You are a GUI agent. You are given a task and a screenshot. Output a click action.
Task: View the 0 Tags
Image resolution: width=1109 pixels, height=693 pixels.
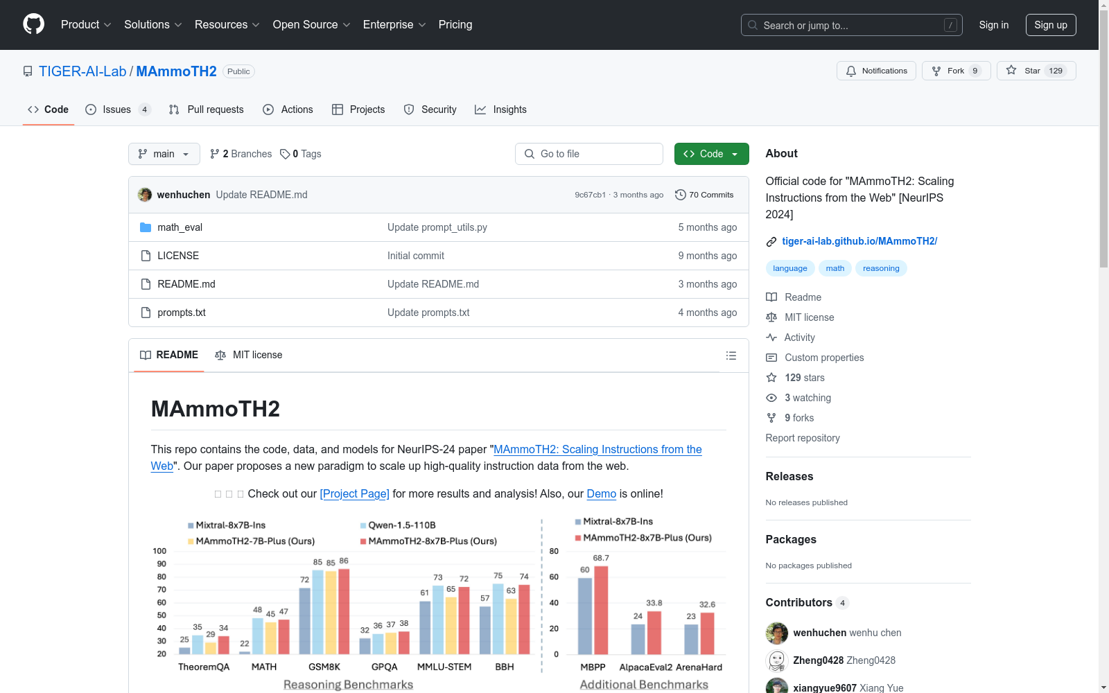pos(301,154)
